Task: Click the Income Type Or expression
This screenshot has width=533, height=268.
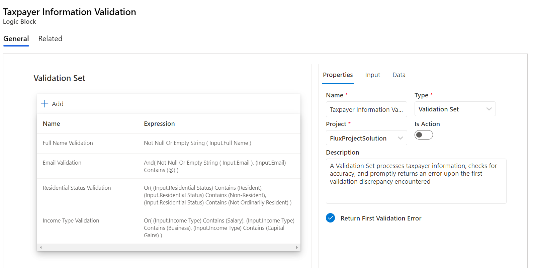Action: point(219,228)
